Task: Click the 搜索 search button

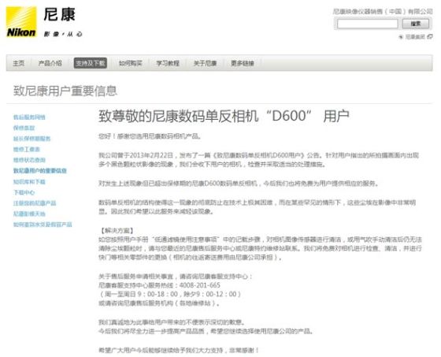Action: [x=416, y=24]
